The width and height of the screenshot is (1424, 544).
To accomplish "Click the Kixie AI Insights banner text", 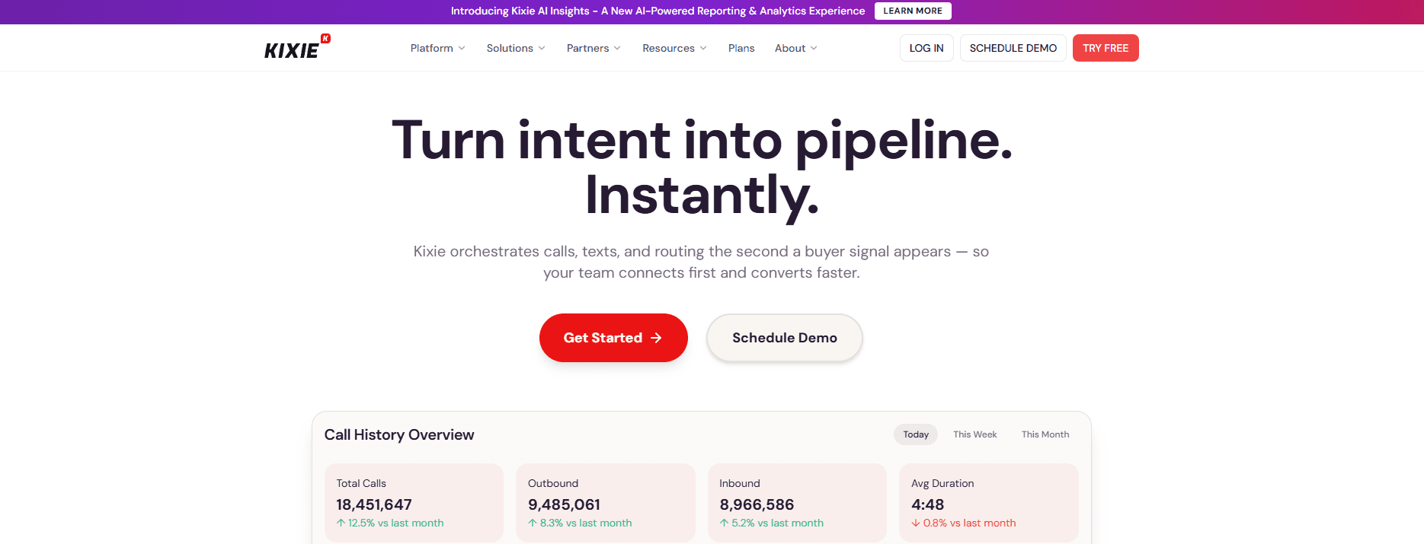I will pos(658,11).
